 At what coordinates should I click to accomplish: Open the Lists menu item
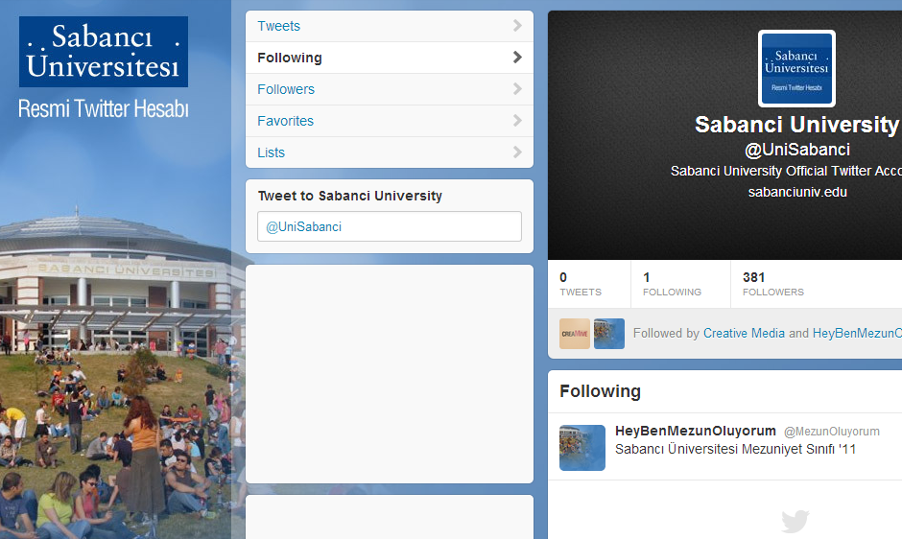(x=390, y=152)
